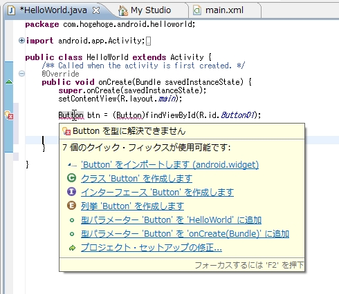The image size is (339, 294).
Task: Click the import icon beside the android.widget fix
Action: (72, 165)
